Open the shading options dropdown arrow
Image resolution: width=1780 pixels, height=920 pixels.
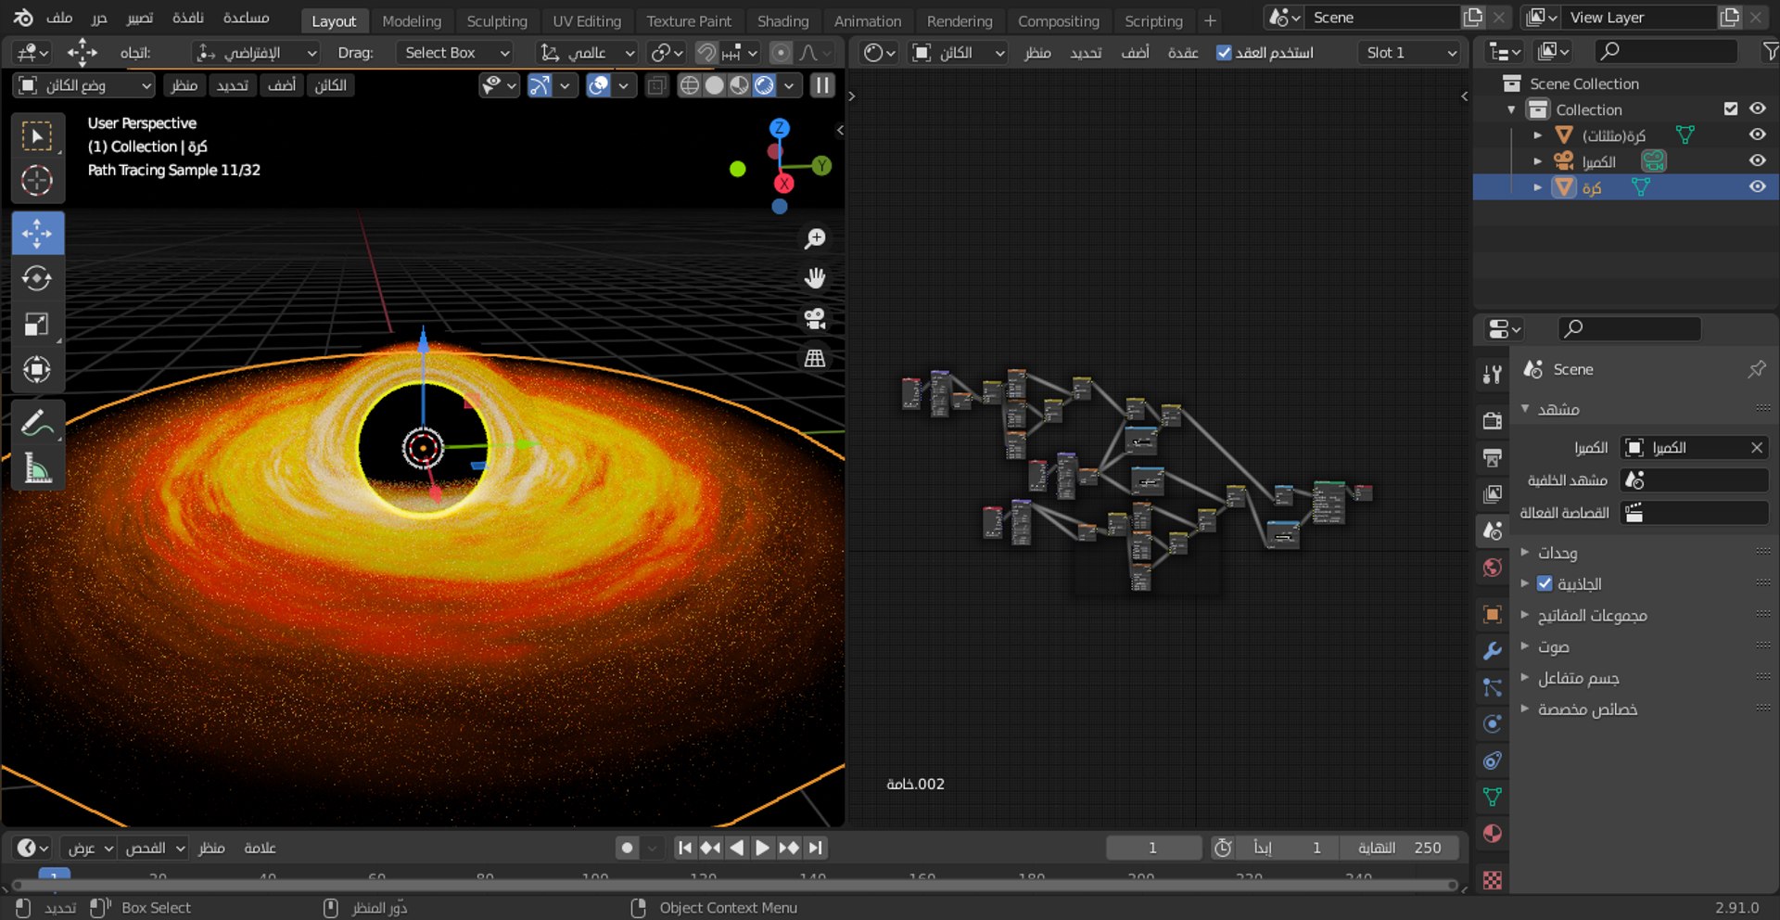789,85
